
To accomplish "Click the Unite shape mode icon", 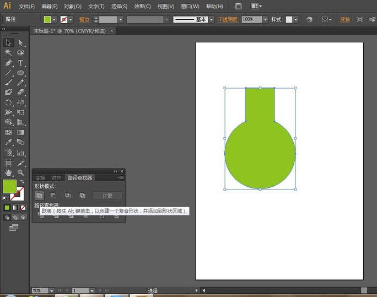I will (40, 196).
